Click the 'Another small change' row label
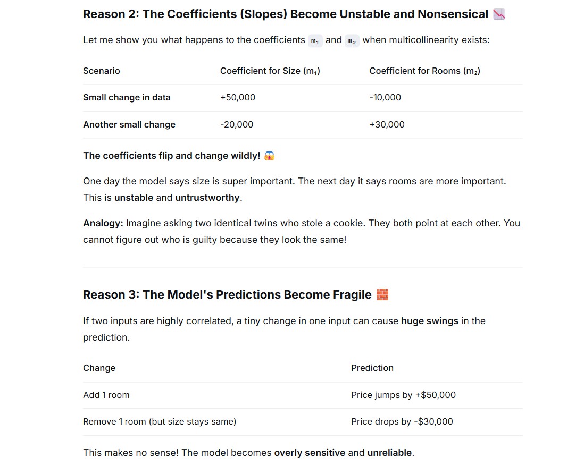Screen dimensions: 584x474 coord(129,125)
